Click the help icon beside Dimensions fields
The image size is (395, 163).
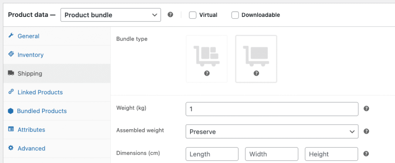[x=366, y=154]
